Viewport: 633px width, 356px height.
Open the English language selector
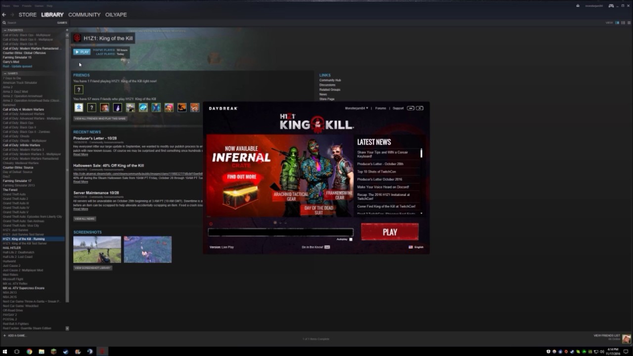(x=416, y=247)
